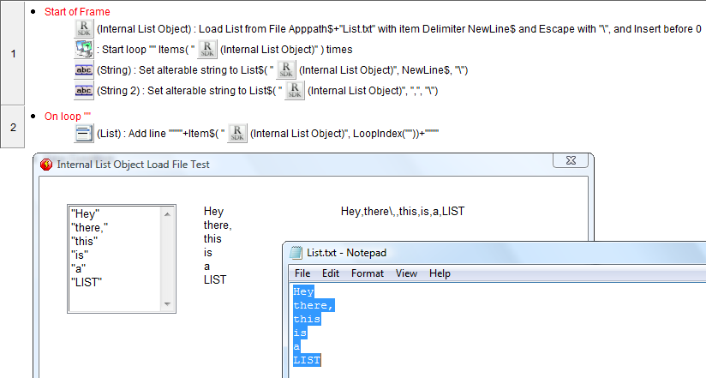This screenshot has width=706, height=378.
Task: Select "LIST" item in the list box
Action: coord(86,282)
